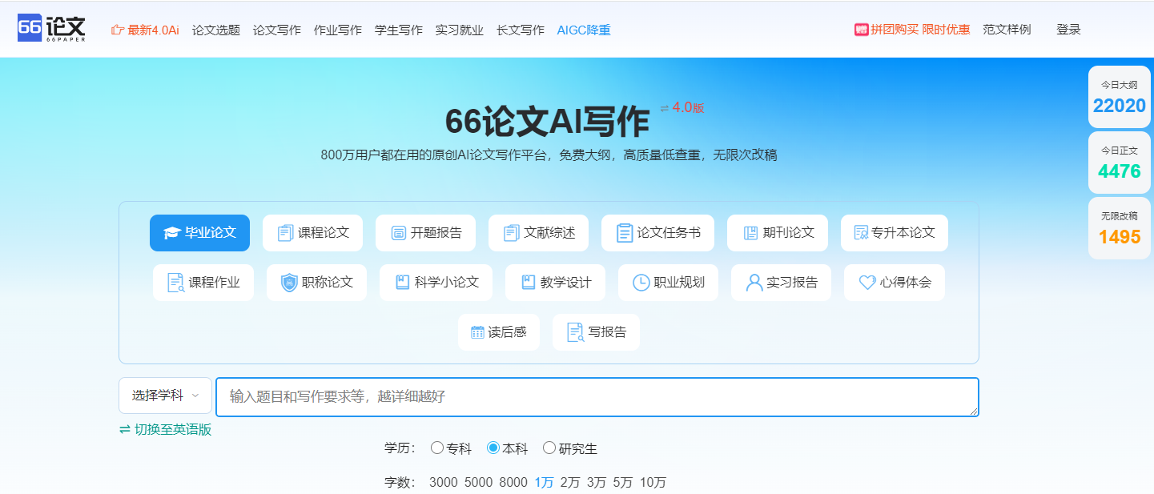Open the AIGC降重 menu item

(584, 29)
